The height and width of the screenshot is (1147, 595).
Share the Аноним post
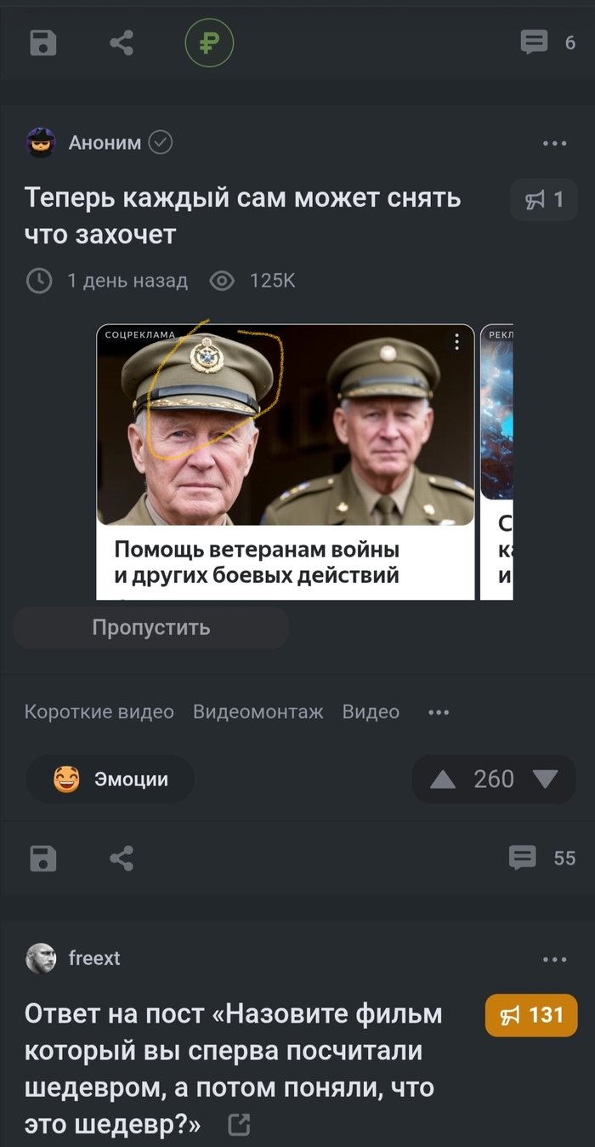tap(122, 859)
